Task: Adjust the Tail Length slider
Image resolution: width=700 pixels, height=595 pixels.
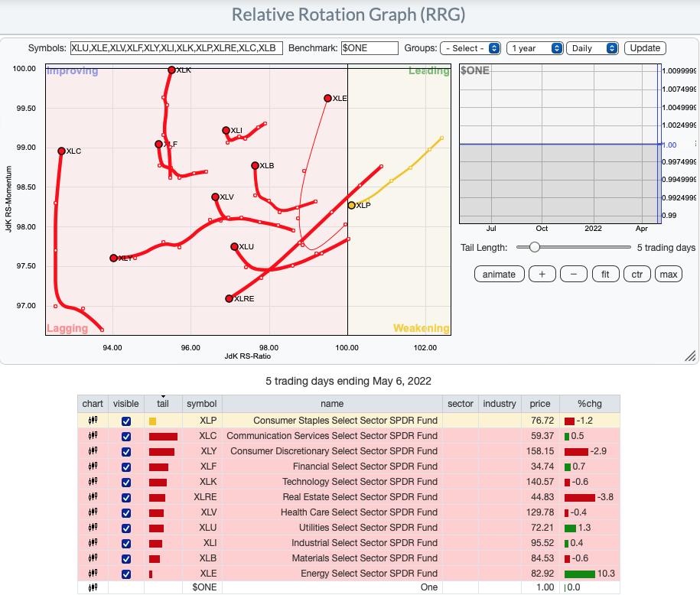Action: [534, 247]
